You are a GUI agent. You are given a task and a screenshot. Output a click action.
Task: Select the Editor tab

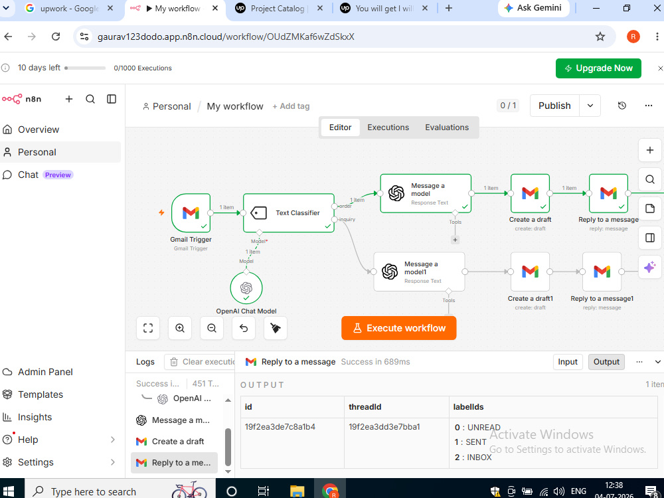[x=341, y=127]
